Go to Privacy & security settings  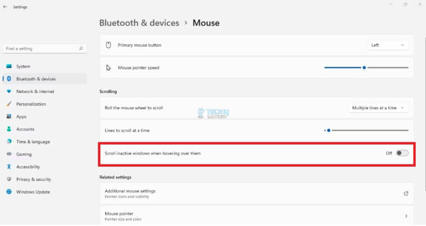pos(33,179)
